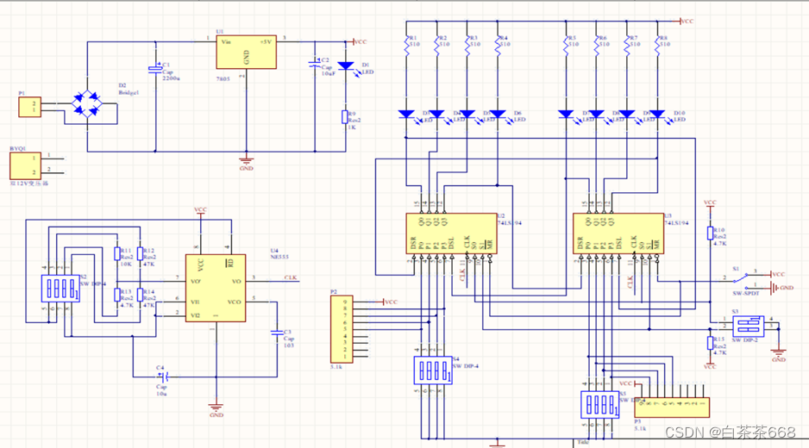This screenshot has height=448, width=809.
Task: Select the S4 SW DIP-4 switch
Action: tap(433, 370)
